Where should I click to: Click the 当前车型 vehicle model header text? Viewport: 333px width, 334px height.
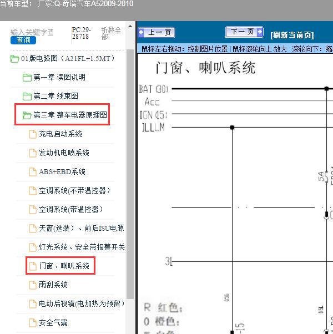click(67, 4)
